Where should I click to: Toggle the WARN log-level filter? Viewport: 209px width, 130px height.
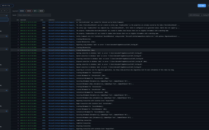(41, 11)
